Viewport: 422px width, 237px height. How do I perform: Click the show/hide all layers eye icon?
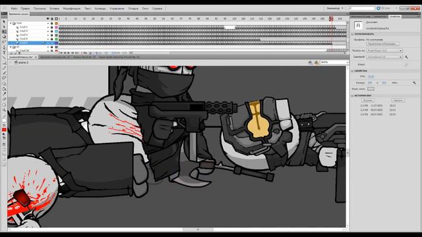click(x=48, y=19)
